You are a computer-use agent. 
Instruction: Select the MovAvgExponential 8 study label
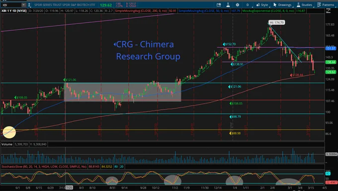click(268, 10)
